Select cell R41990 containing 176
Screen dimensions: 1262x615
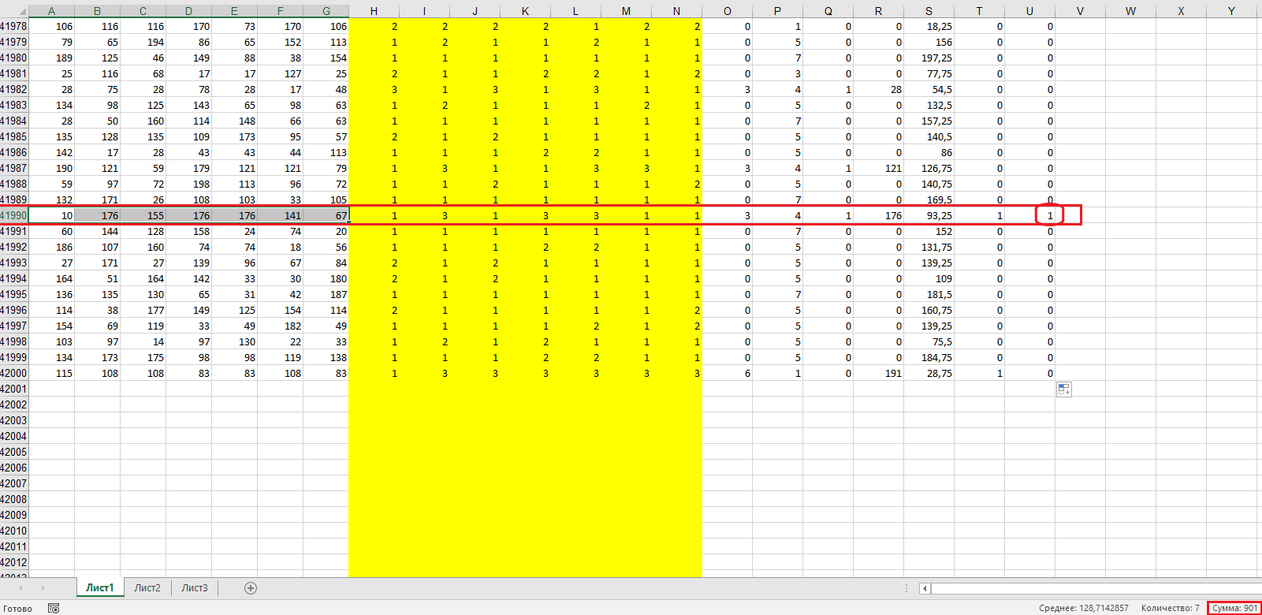878,215
